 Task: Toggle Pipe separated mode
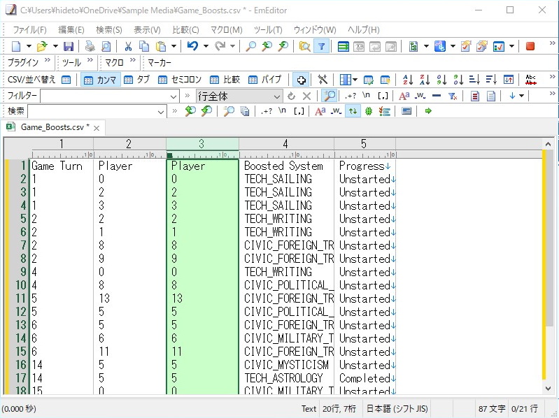coord(265,80)
